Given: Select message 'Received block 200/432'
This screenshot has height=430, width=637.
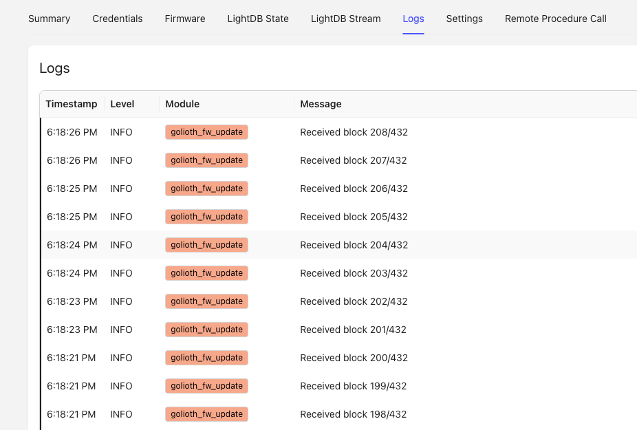Looking at the screenshot, I should (354, 358).
